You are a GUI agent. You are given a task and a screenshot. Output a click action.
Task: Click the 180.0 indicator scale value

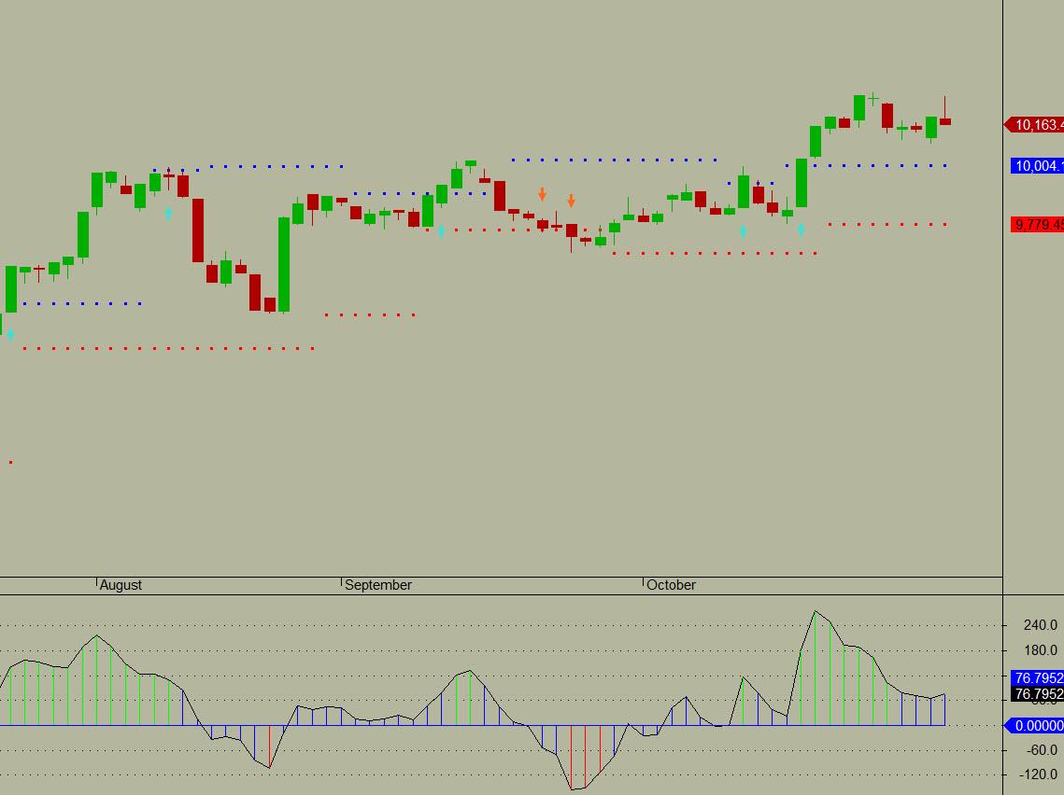pyautogui.click(x=1041, y=650)
